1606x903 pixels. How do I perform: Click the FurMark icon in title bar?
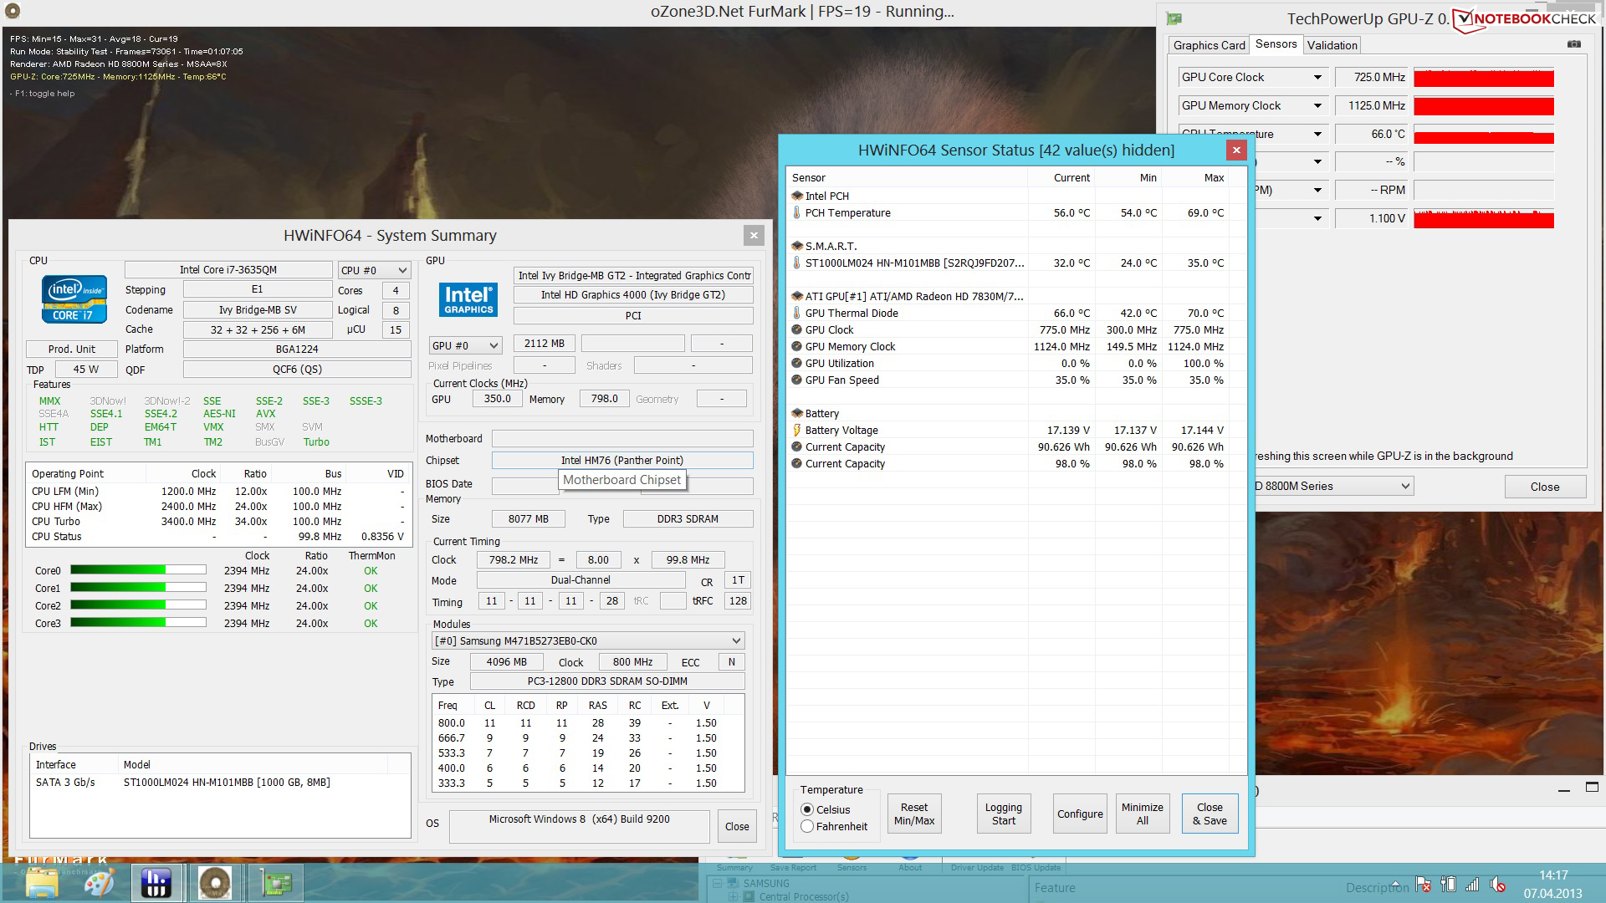coord(12,12)
